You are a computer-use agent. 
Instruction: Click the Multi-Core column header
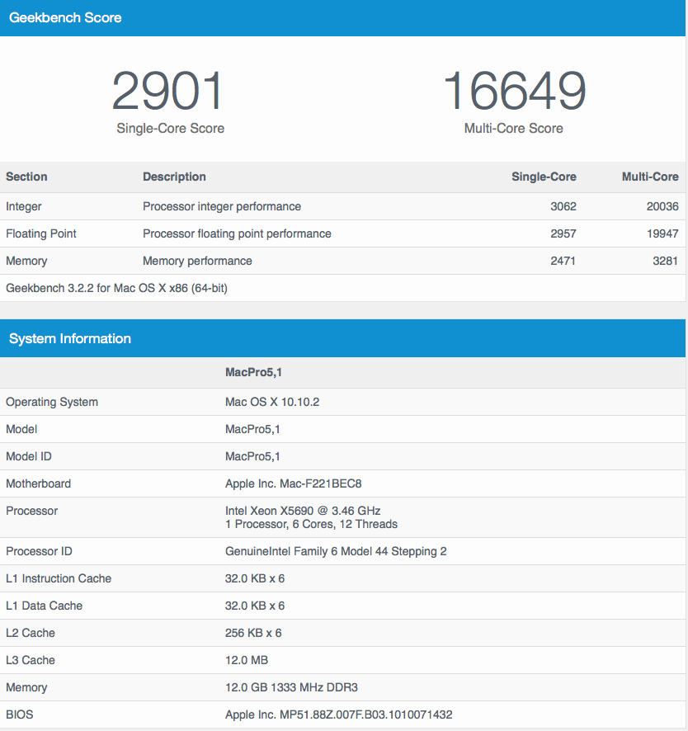pos(650,177)
